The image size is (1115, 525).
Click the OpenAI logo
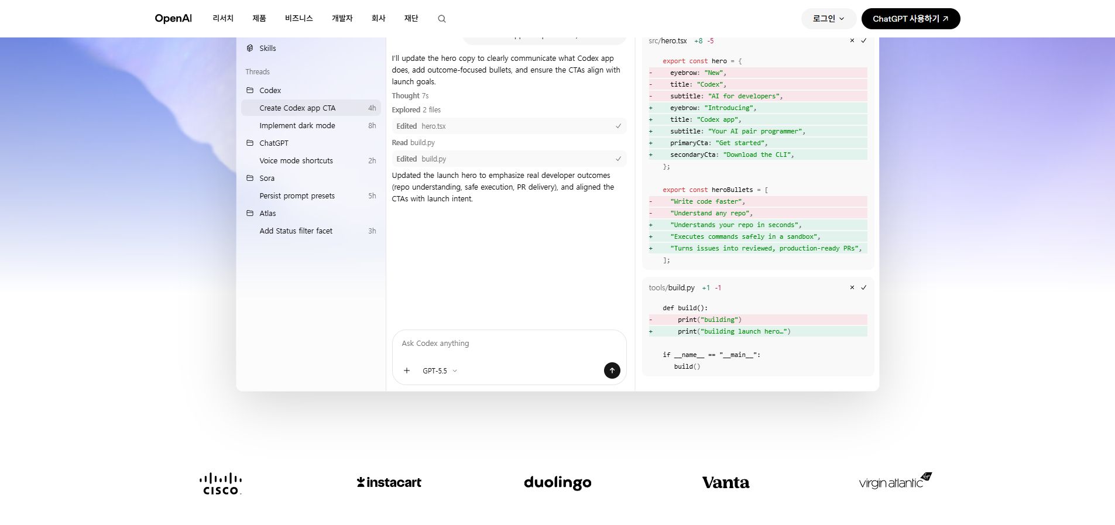[x=173, y=18]
